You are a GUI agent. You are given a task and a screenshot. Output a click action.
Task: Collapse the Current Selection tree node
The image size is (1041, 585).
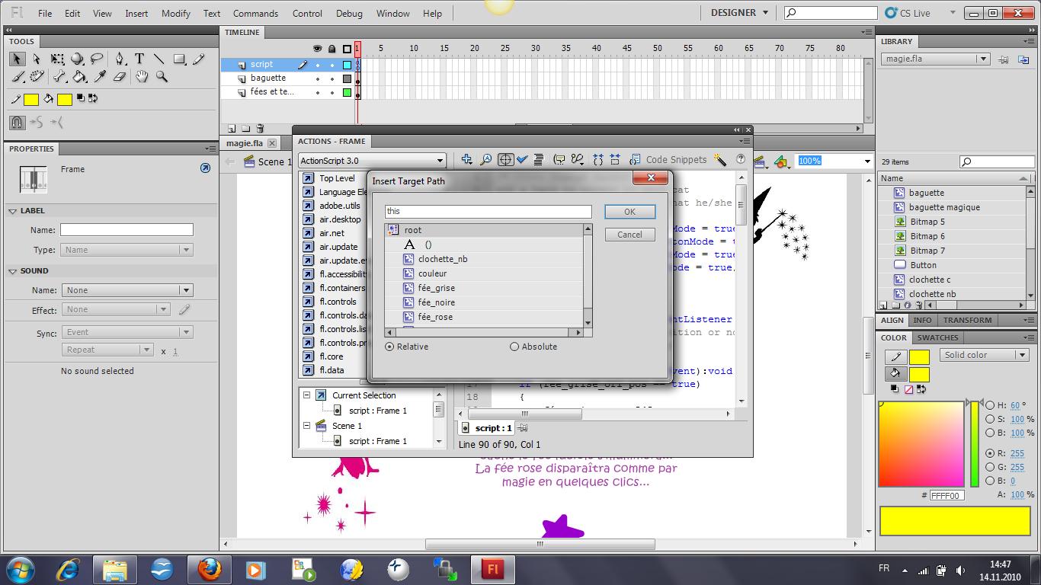pyautogui.click(x=307, y=395)
